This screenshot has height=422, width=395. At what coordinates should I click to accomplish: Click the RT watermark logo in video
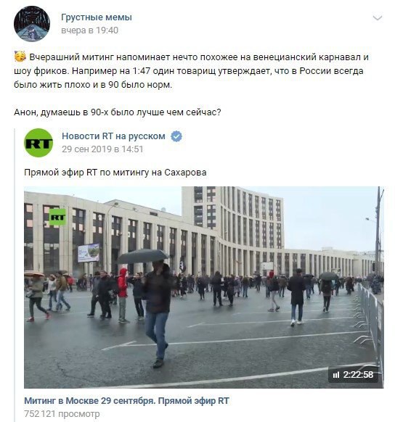tap(57, 217)
